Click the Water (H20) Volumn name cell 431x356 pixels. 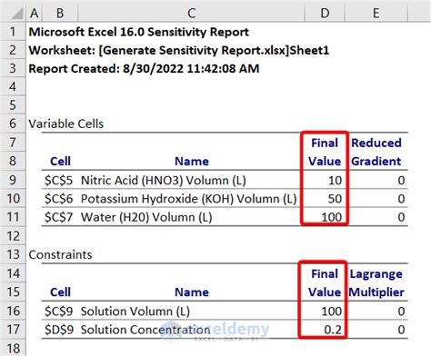(146, 217)
